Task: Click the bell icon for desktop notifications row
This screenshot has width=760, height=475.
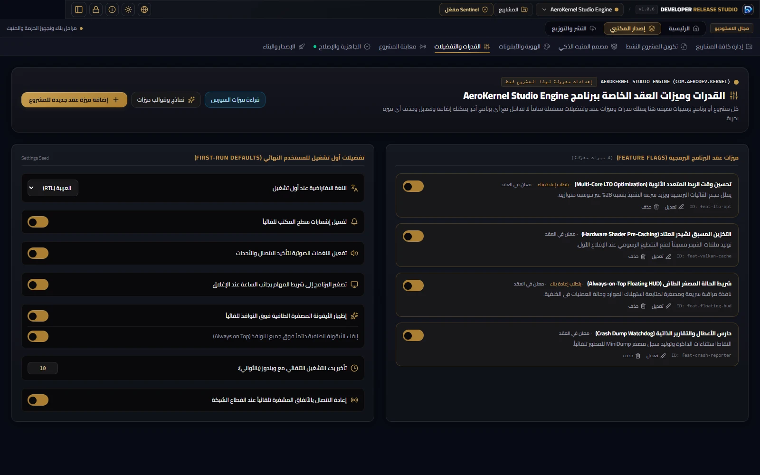Action: [354, 222]
